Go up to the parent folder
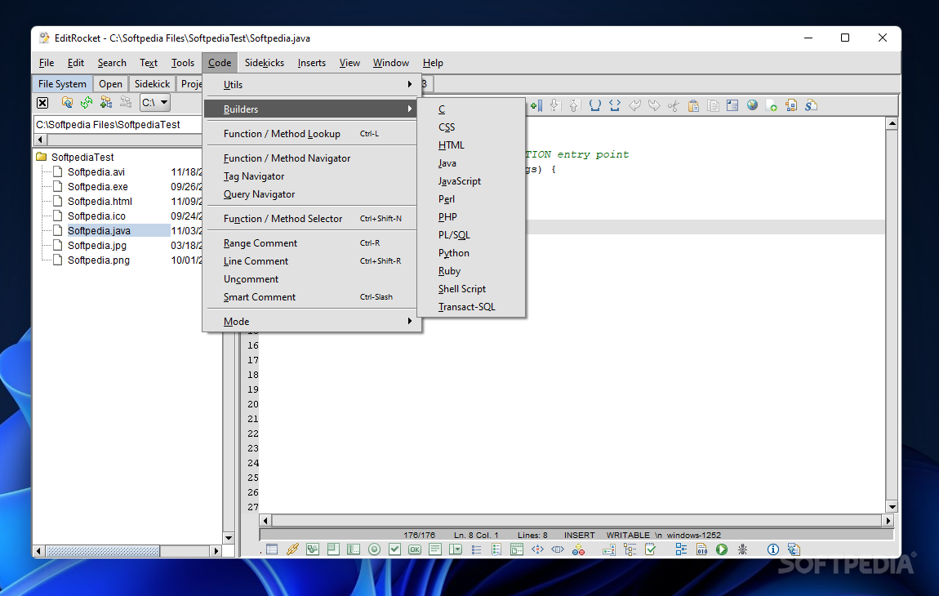The height and width of the screenshot is (596, 939). (67, 102)
